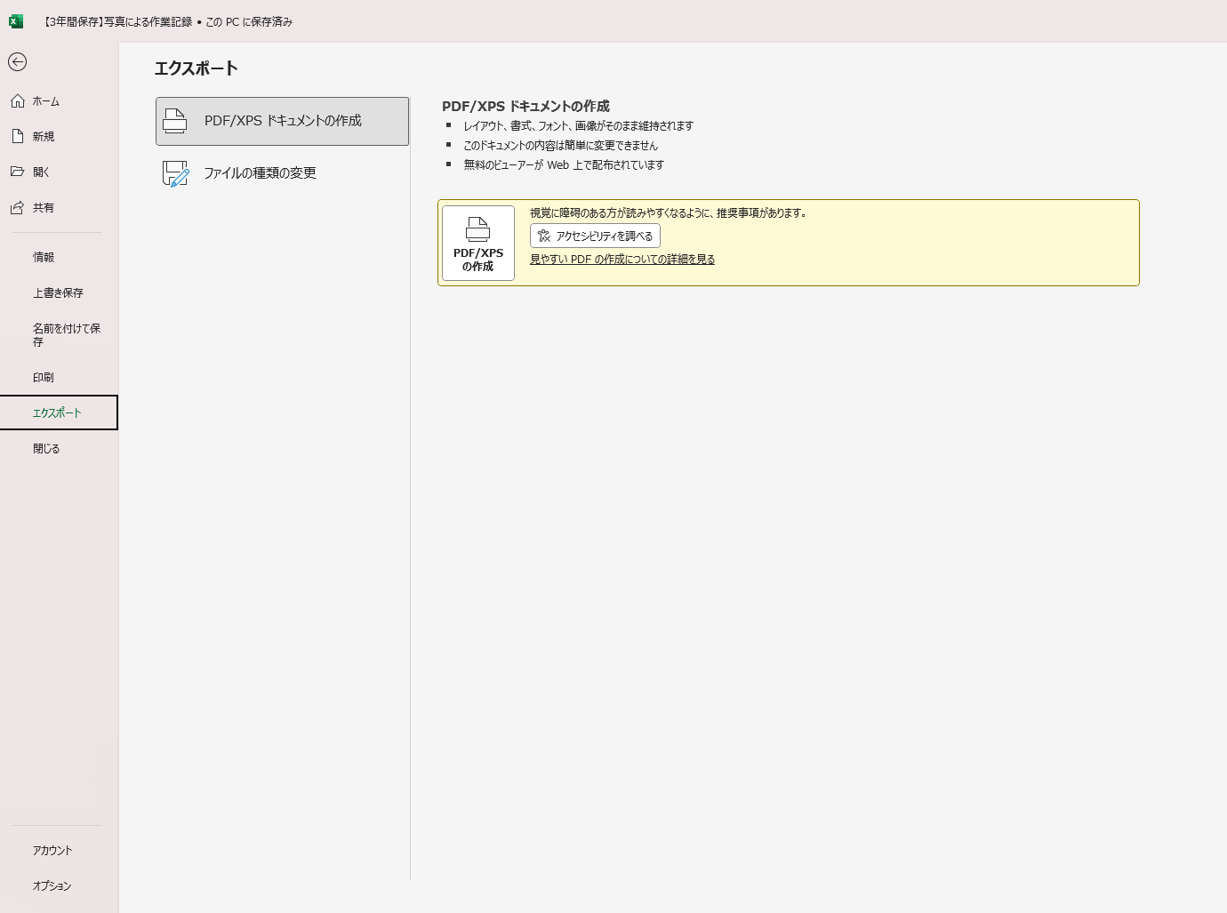Viewport: 1227px width, 913px height.
Task: Select the エクスポート sidebar item
Action: point(58,413)
